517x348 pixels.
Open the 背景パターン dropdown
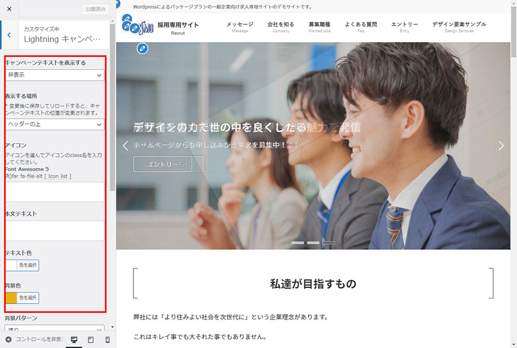[x=54, y=328]
